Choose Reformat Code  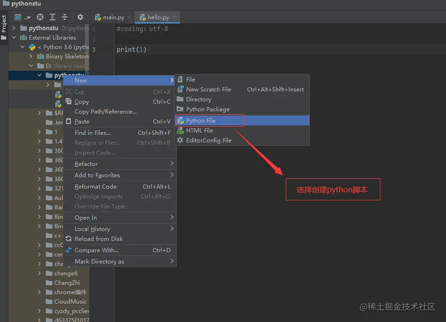coord(120,187)
